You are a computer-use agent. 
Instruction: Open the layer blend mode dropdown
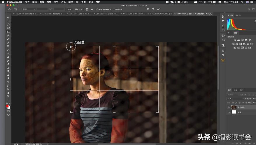[236, 99]
